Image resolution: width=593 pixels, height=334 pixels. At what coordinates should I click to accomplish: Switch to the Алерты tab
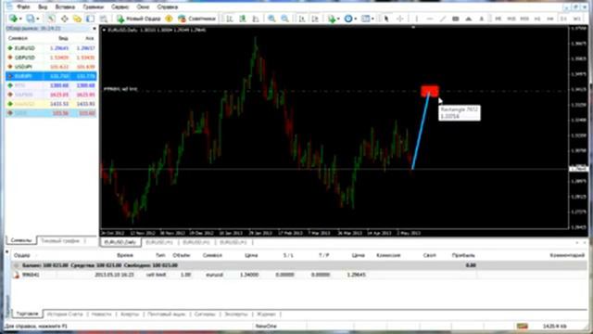pos(130,315)
